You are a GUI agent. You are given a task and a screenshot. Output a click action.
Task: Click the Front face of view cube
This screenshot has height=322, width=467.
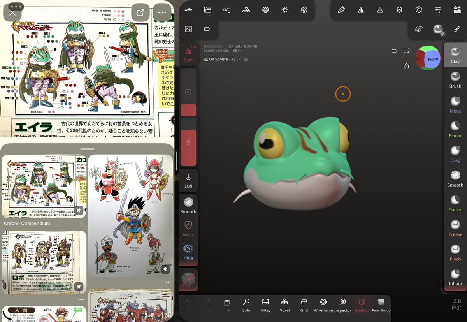click(432, 59)
